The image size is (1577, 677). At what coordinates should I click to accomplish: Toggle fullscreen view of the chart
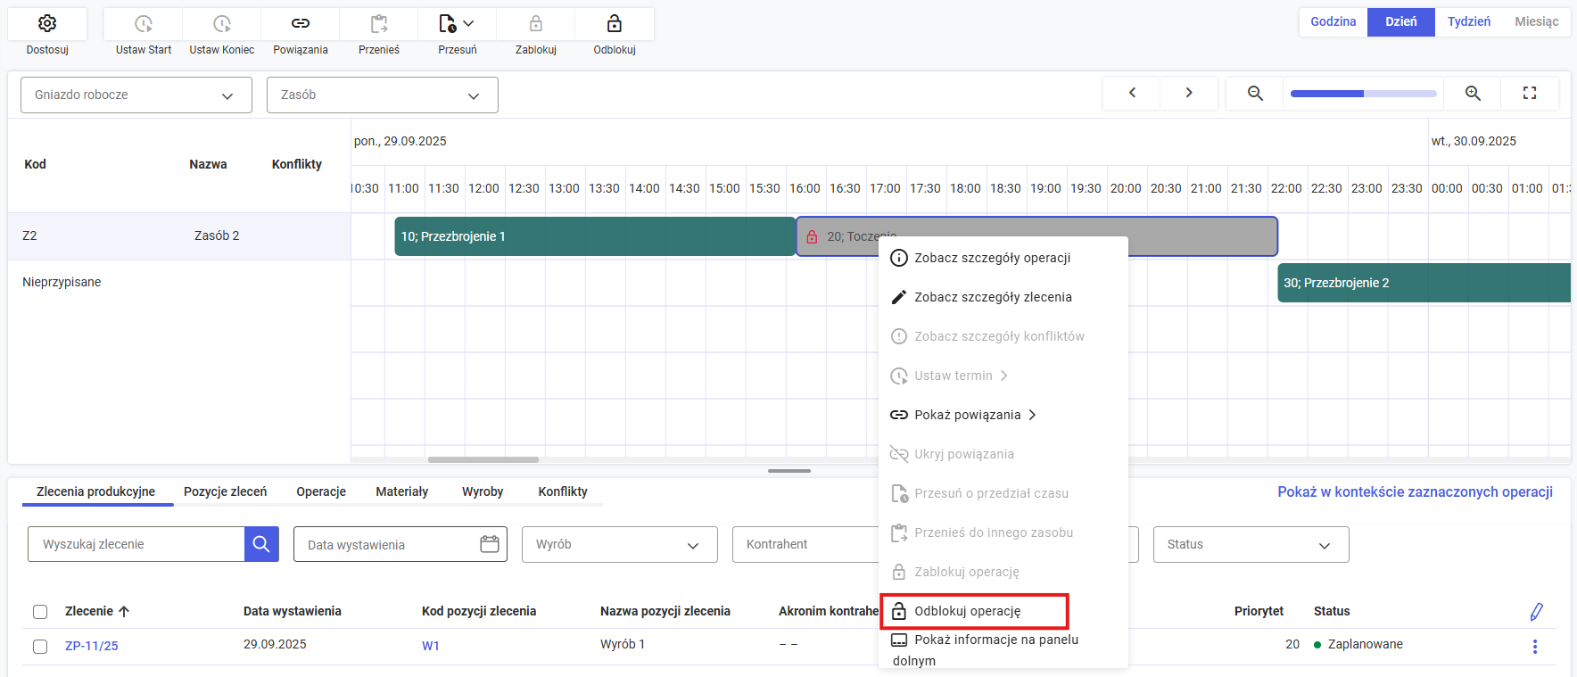[1530, 93]
